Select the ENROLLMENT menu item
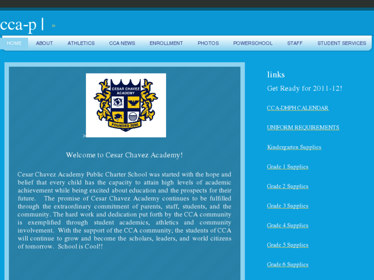Image resolution: width=374 pixels, height=280 pixels. (166, 43)
